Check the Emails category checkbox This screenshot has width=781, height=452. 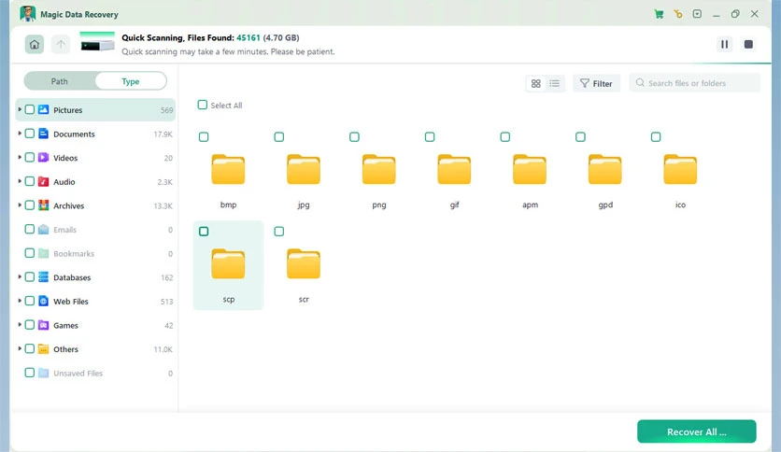point(29,229)
